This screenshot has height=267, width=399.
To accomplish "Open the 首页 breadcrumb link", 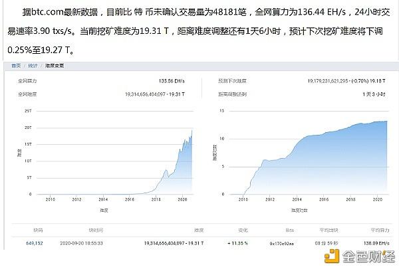I will (16, 66).
